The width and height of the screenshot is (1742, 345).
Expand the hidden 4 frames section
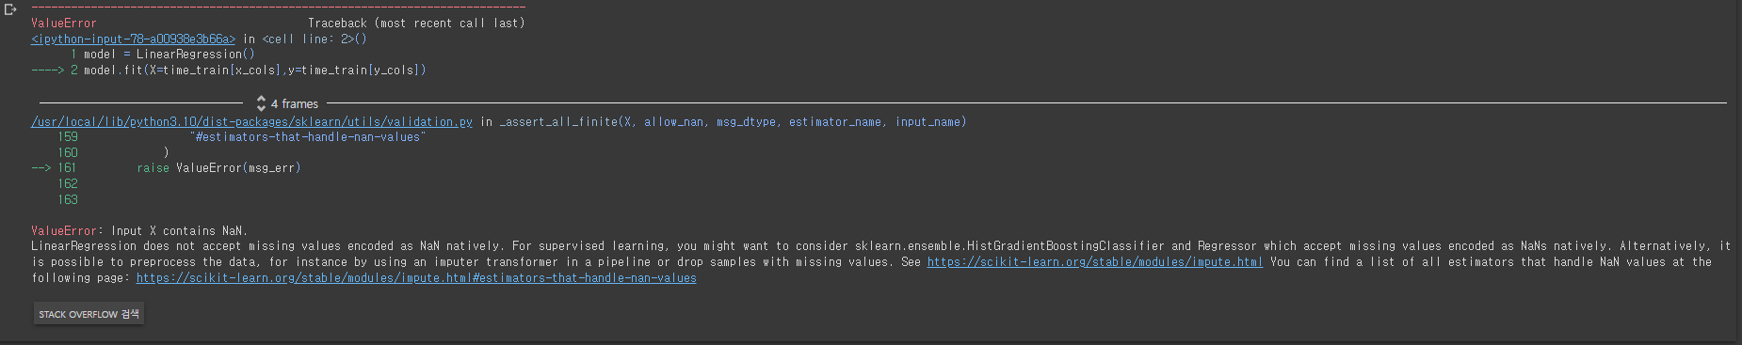294,103
